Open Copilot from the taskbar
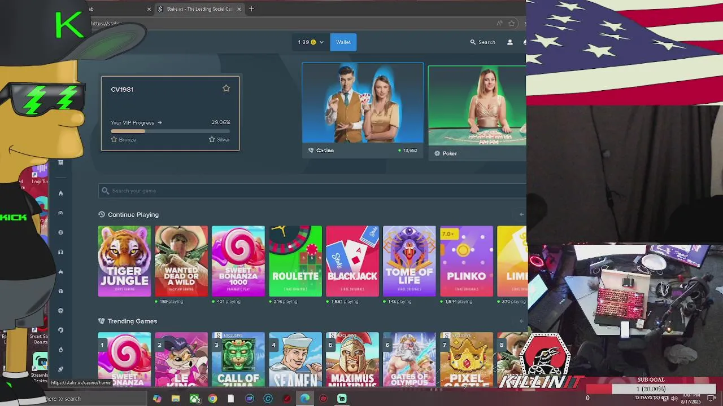Viewport: 723px width, 406px height. pyautogui.click(x=157, y=399)
